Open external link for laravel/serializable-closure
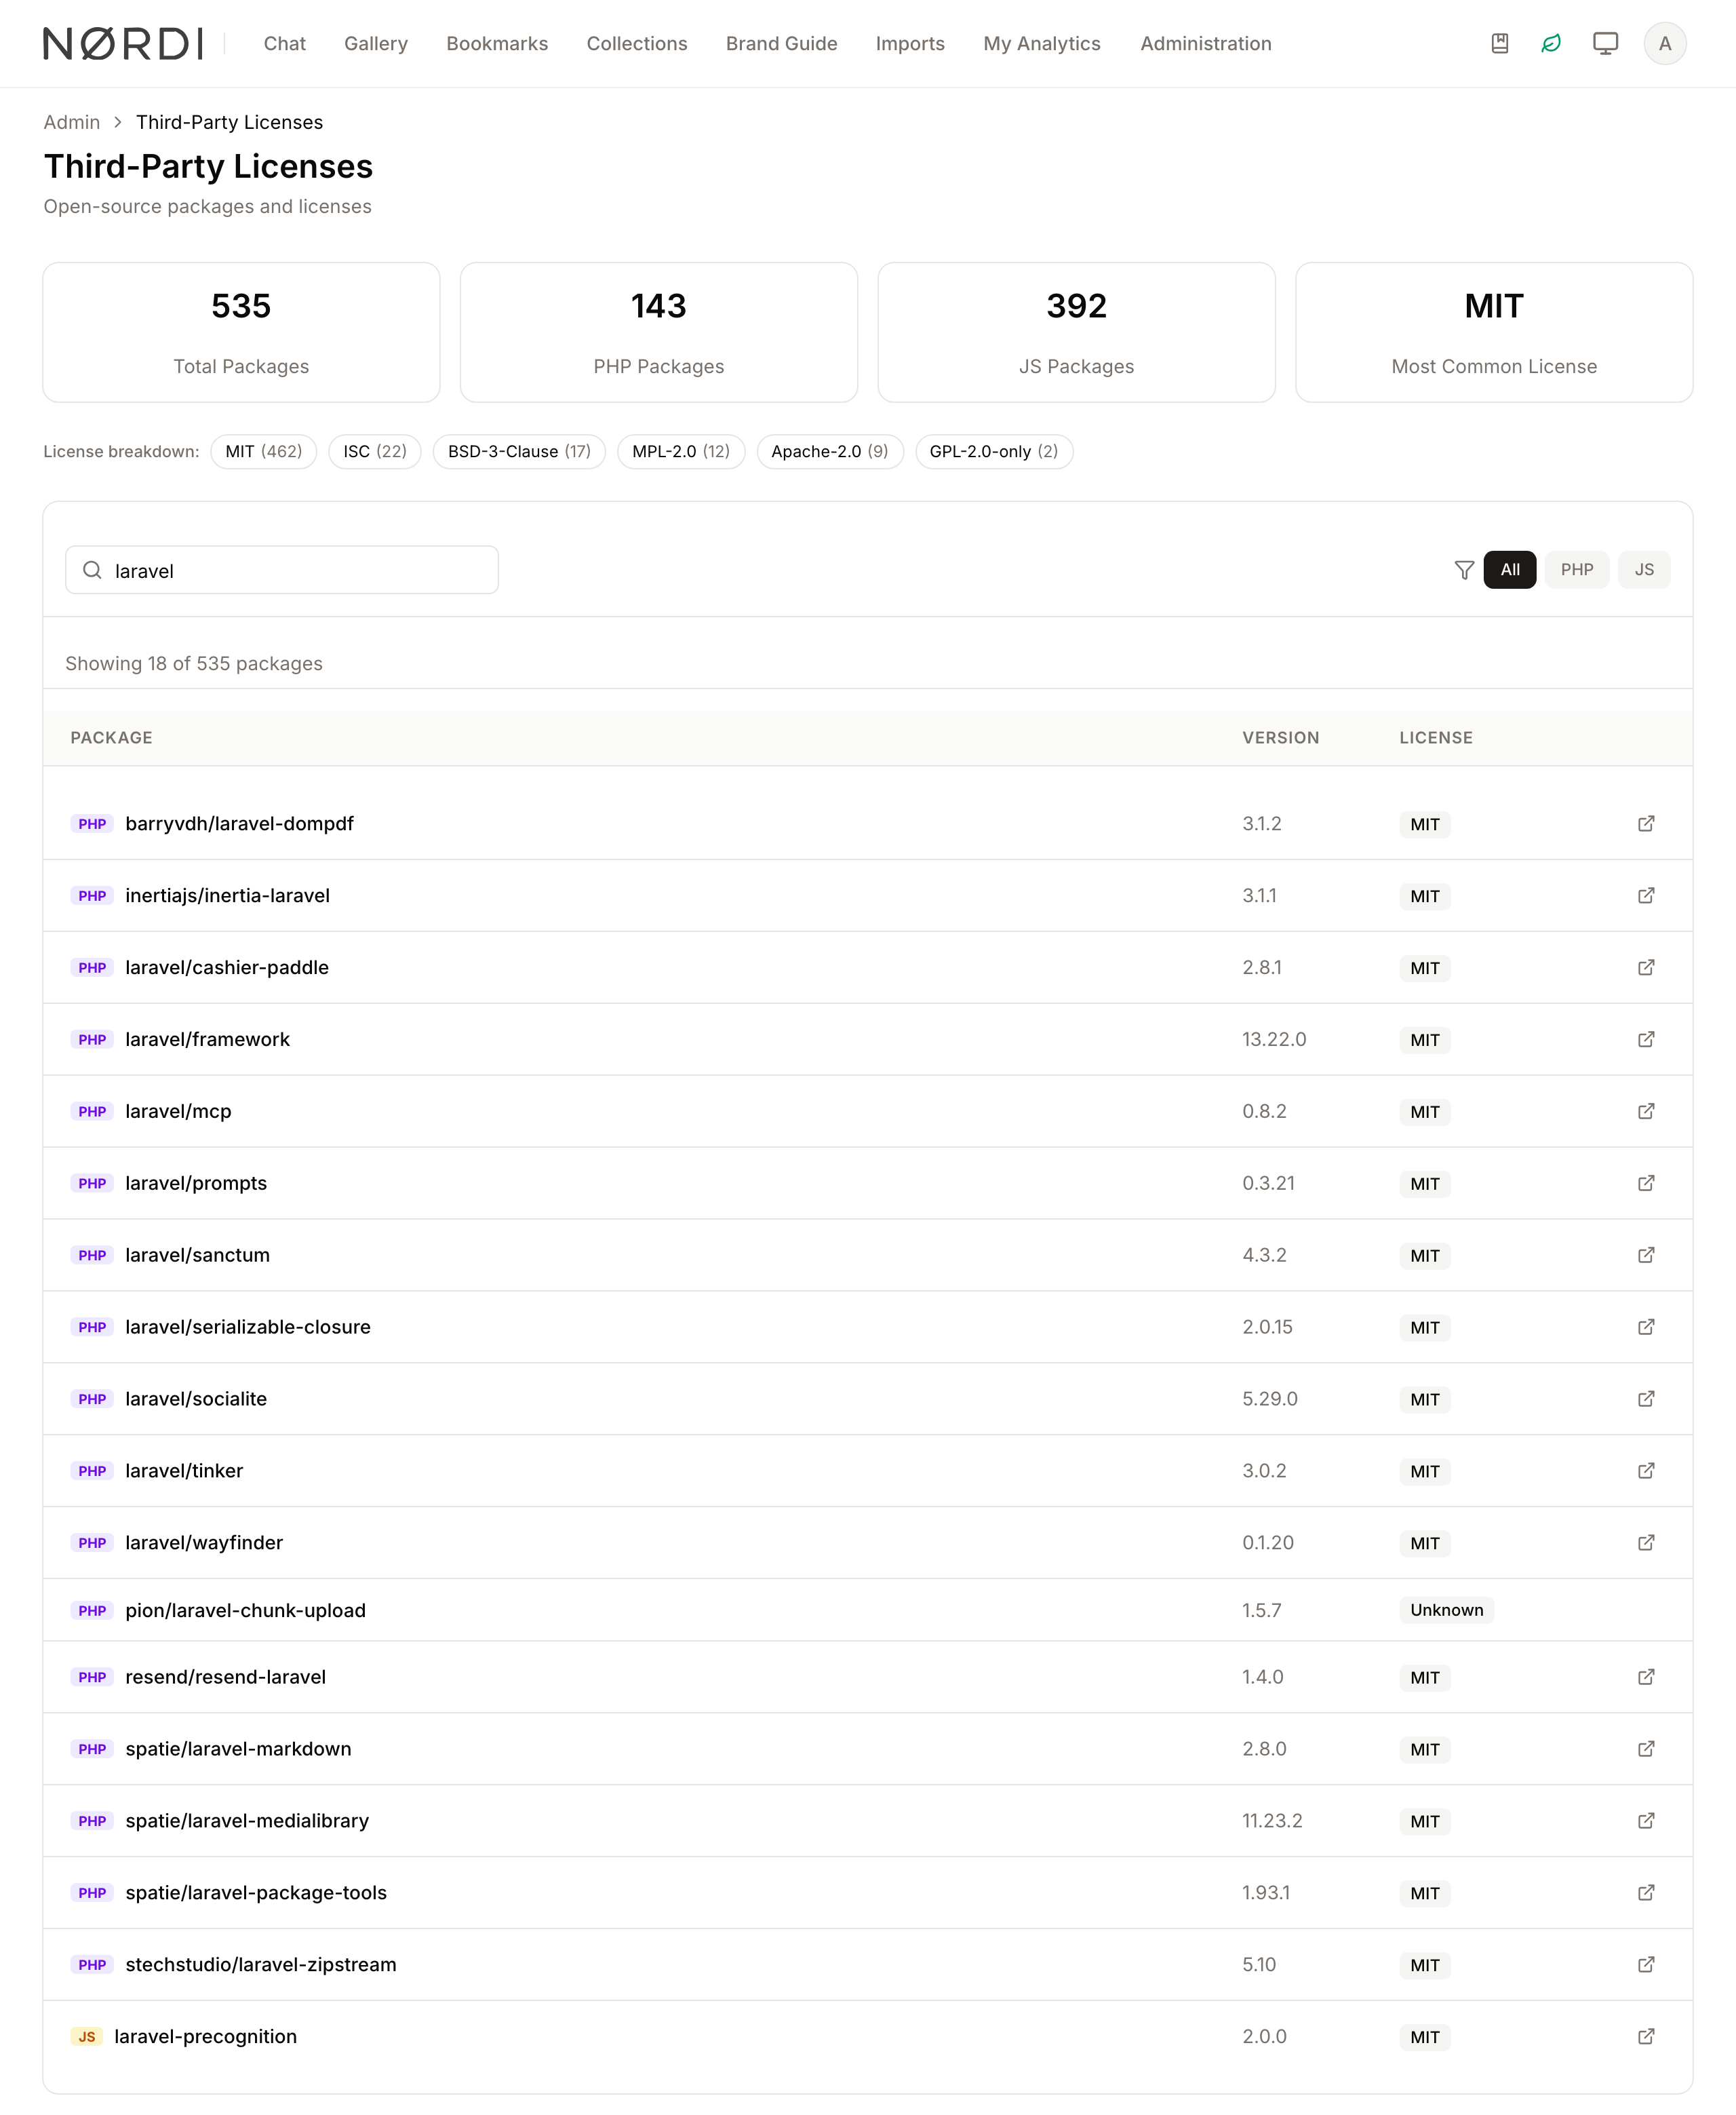 click(x=1646, y=1327)
